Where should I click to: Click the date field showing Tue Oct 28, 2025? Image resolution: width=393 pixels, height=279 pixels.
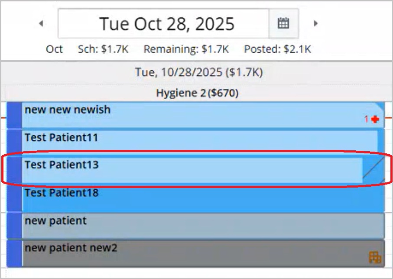(166, 23)
